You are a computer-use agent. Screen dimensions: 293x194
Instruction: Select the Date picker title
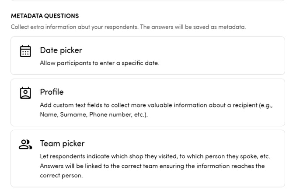[x=61, y=50]
